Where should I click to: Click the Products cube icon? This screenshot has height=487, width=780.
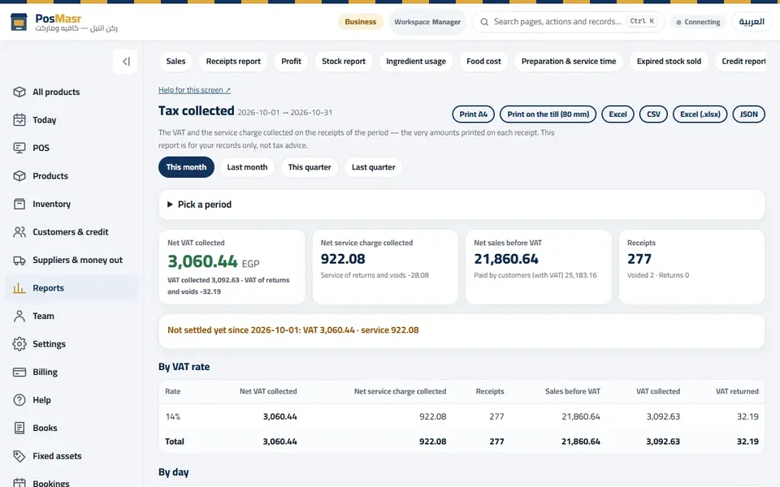[x=19, y=176]
